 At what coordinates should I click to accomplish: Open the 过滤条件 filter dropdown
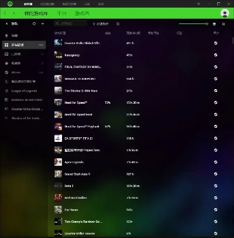[101, 24]
